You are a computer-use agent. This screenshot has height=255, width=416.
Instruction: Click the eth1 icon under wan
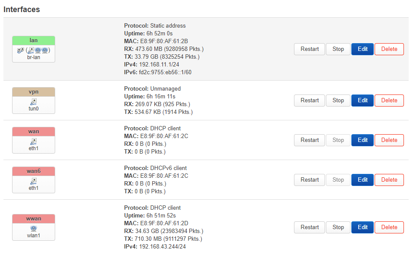34,142
